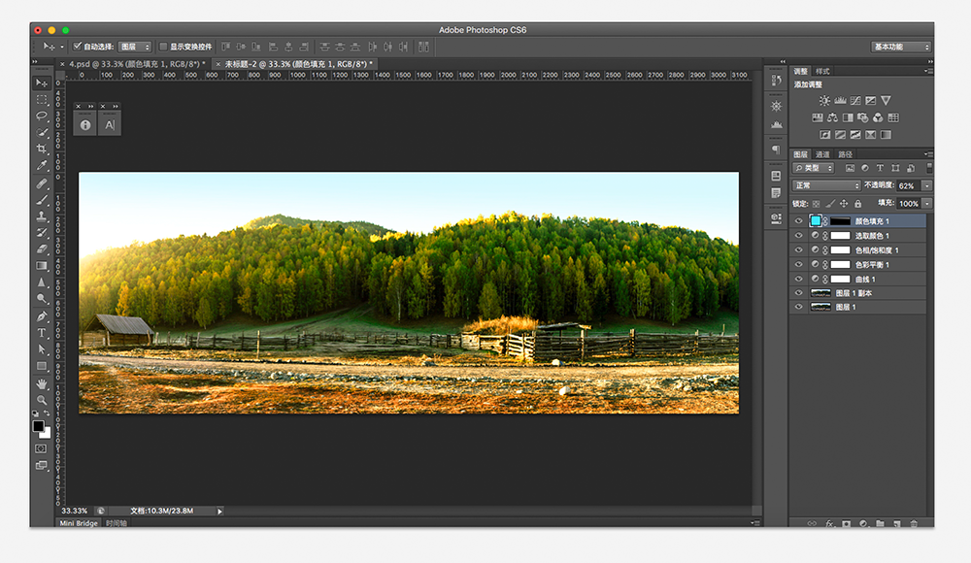Select the Zoom tool
Screen dimensions: 971x563
point(42,400)
